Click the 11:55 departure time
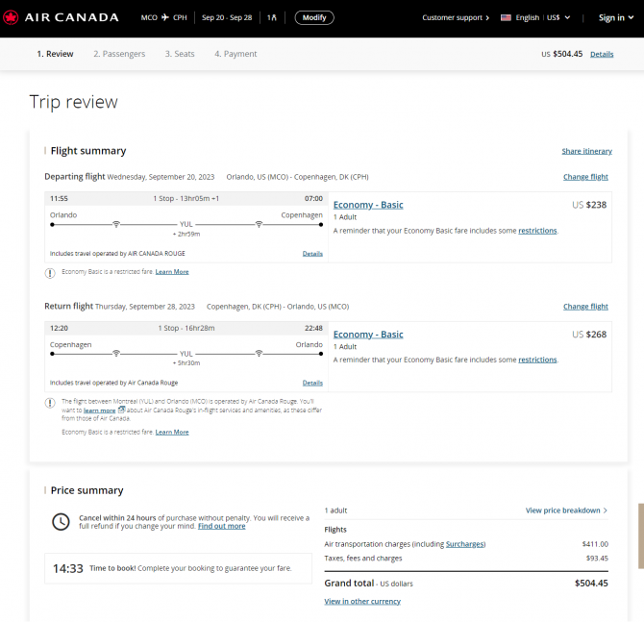644x622 pixels. [x=59, y=198]
